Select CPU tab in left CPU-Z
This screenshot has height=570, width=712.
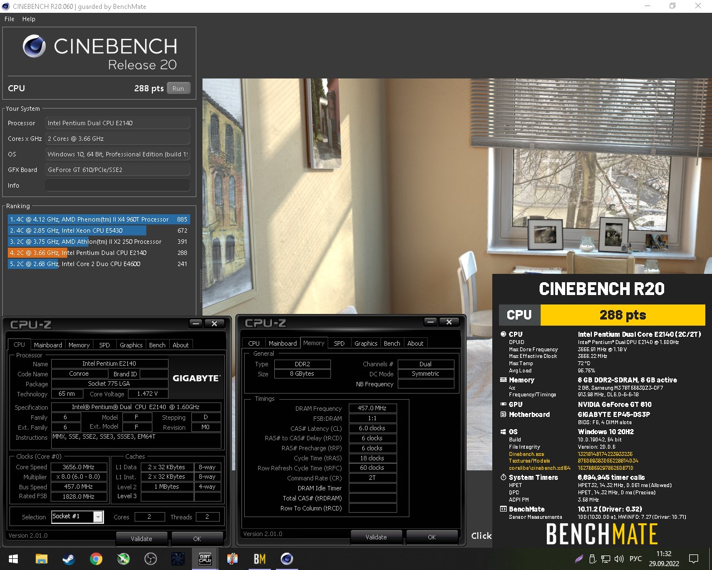(19, 345)
